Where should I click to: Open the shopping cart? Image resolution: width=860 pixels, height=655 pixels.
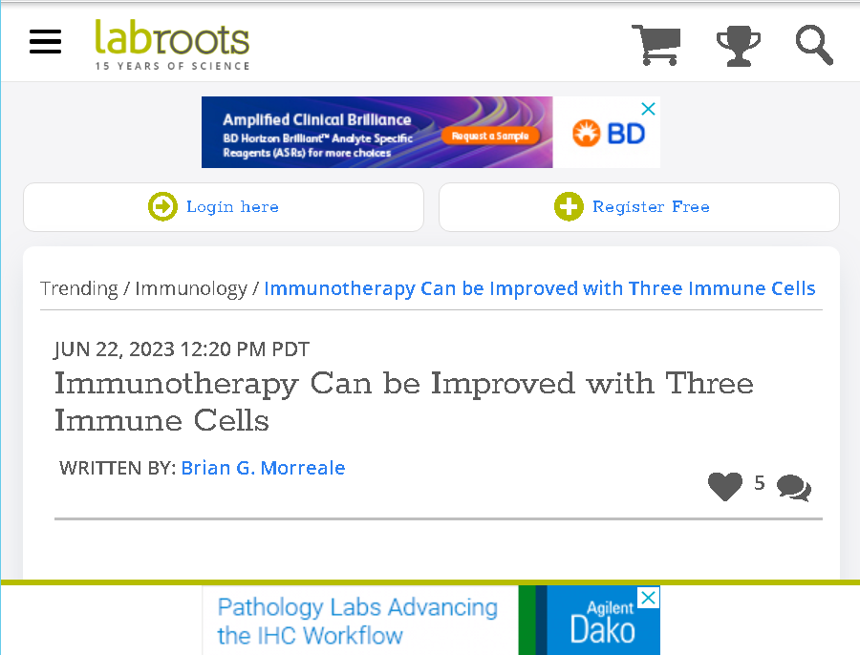(x=656, y=45)
